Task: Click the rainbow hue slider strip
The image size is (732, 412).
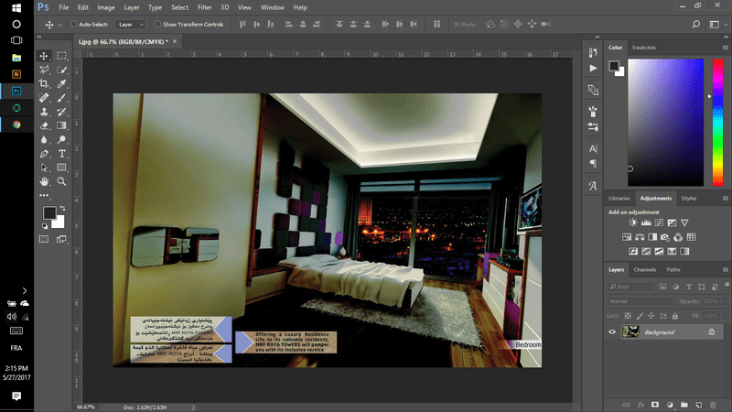Action: 717,122
